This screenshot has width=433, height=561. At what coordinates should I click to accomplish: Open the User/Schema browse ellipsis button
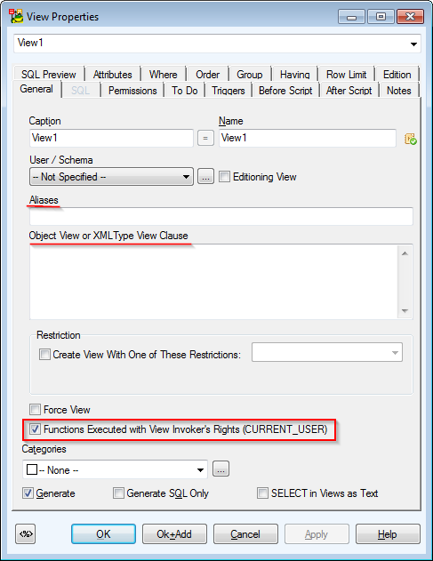pos(205,177)
